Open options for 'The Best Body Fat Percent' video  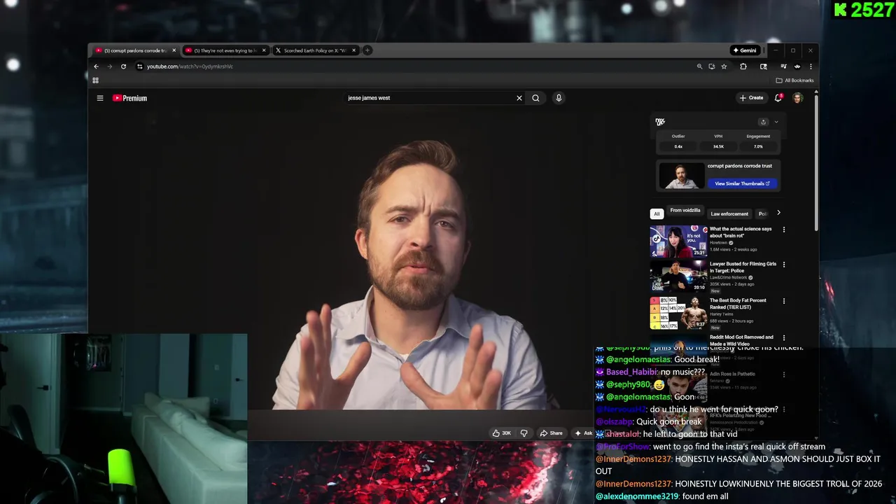click(x=784, y=301)
